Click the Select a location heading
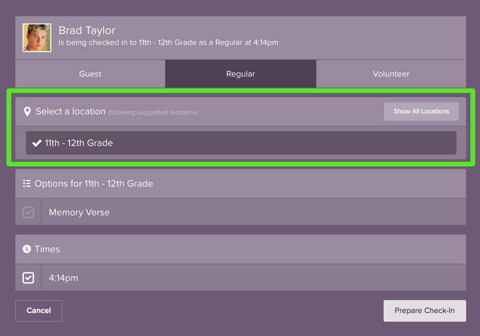 click(70, 112)
